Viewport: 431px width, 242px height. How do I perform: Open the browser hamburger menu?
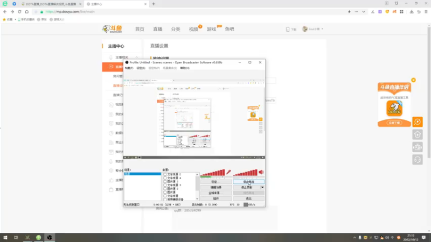426,12
